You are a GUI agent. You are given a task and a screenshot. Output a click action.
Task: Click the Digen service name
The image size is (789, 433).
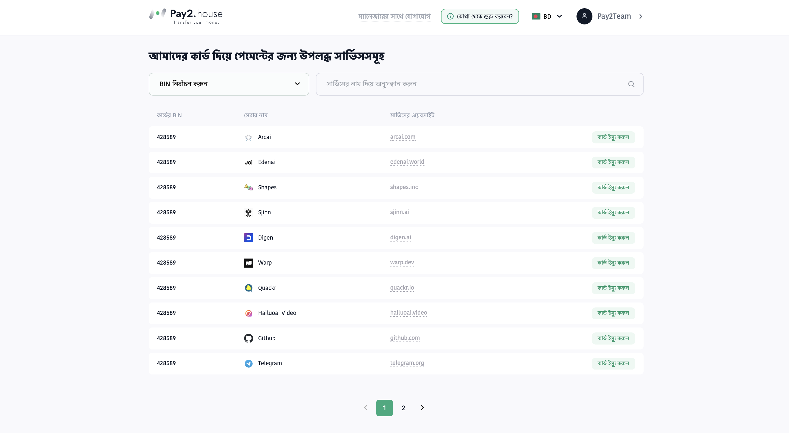pos(265,238)
